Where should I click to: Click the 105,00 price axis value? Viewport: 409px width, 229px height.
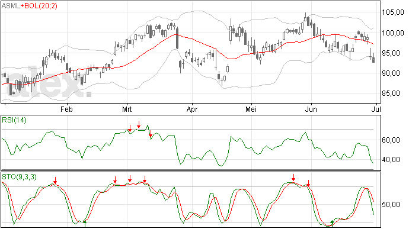tap(393, 12)
